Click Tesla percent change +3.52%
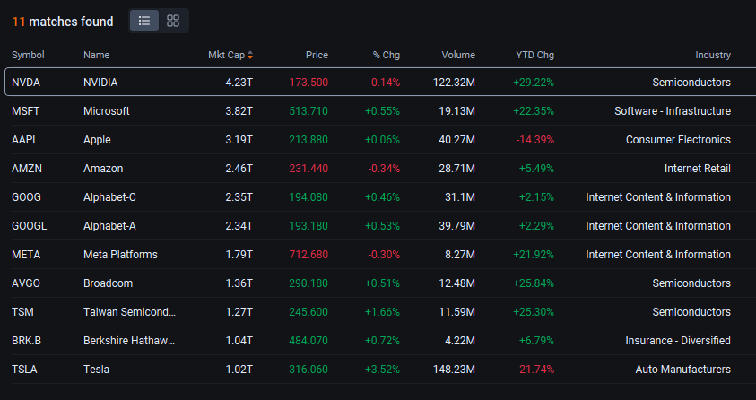 pos(382,370)
